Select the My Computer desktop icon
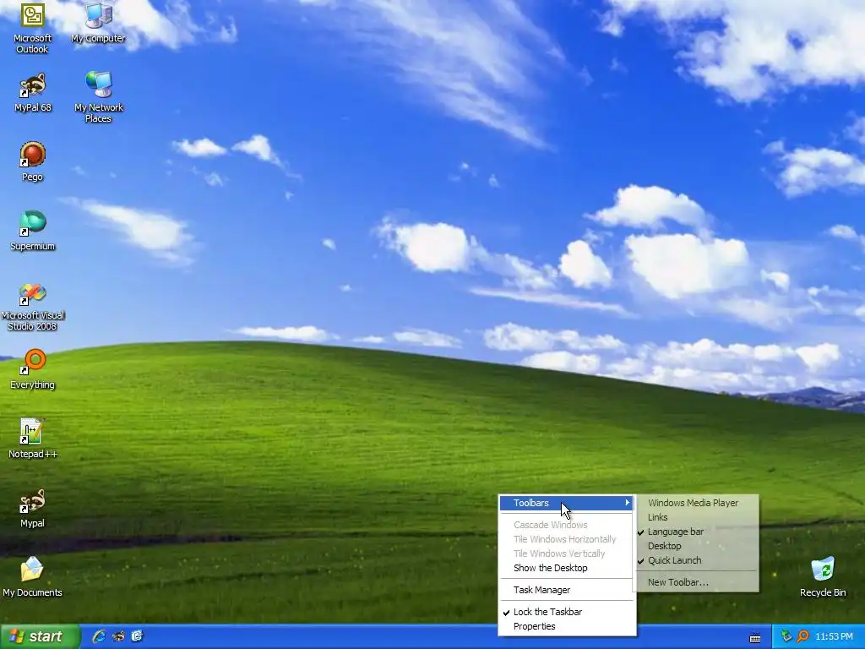The image size is (865, 649). 98,23
